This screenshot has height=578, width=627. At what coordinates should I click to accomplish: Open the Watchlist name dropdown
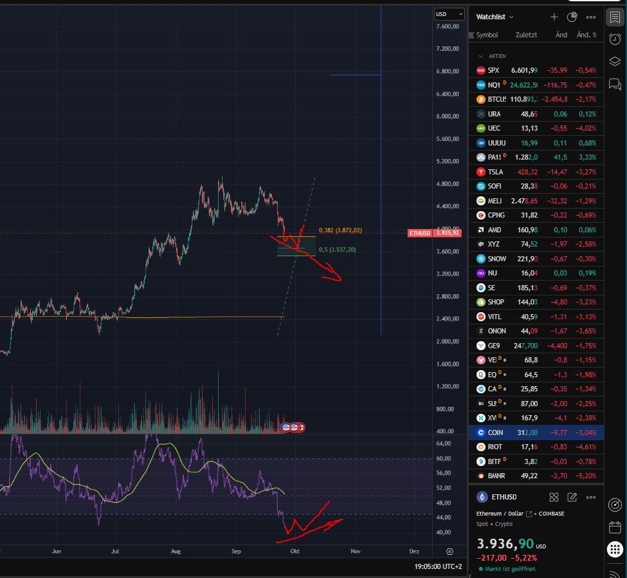click(x=495, y=17)
